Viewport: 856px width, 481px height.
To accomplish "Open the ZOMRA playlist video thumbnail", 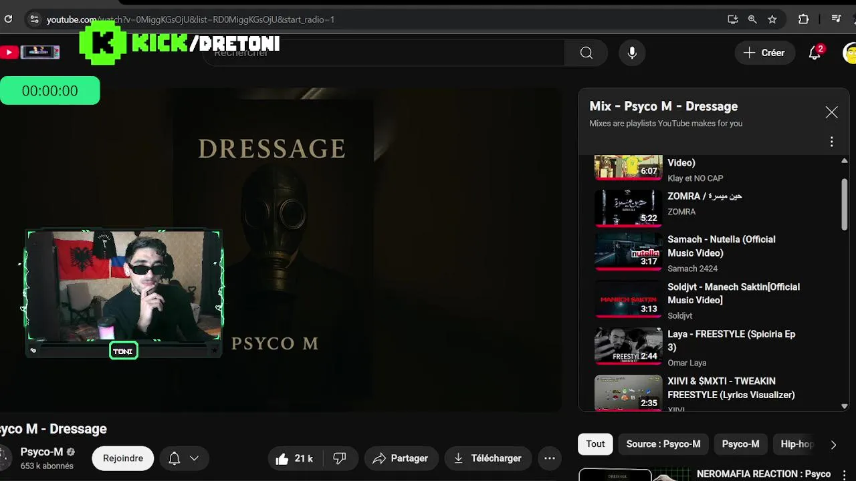I will pyautogui.click(x=629, y=207).
